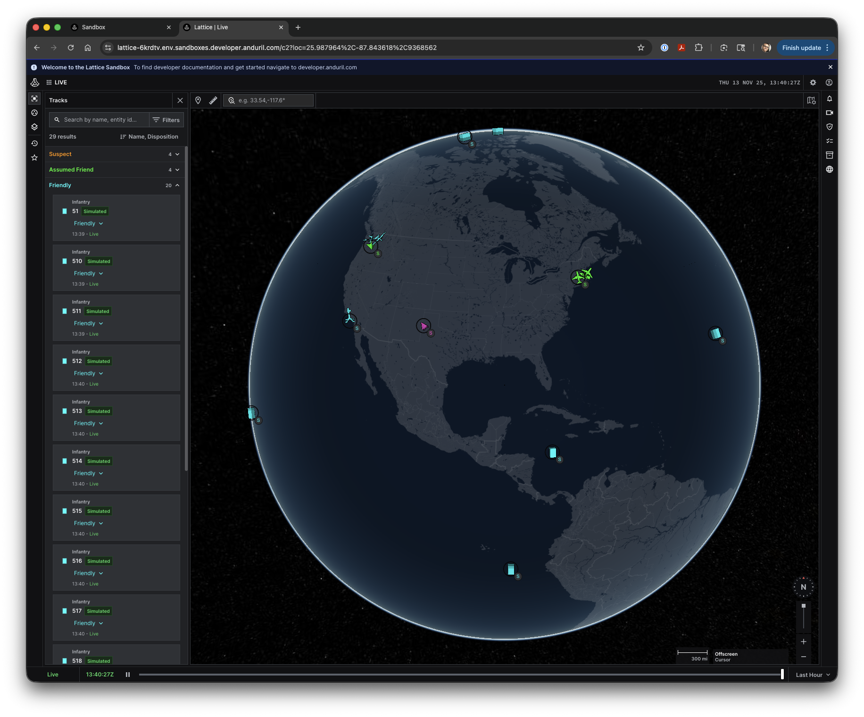Click the map zoom slider handle
Screen dimensions: 864x717
click(x=804, y=606)
